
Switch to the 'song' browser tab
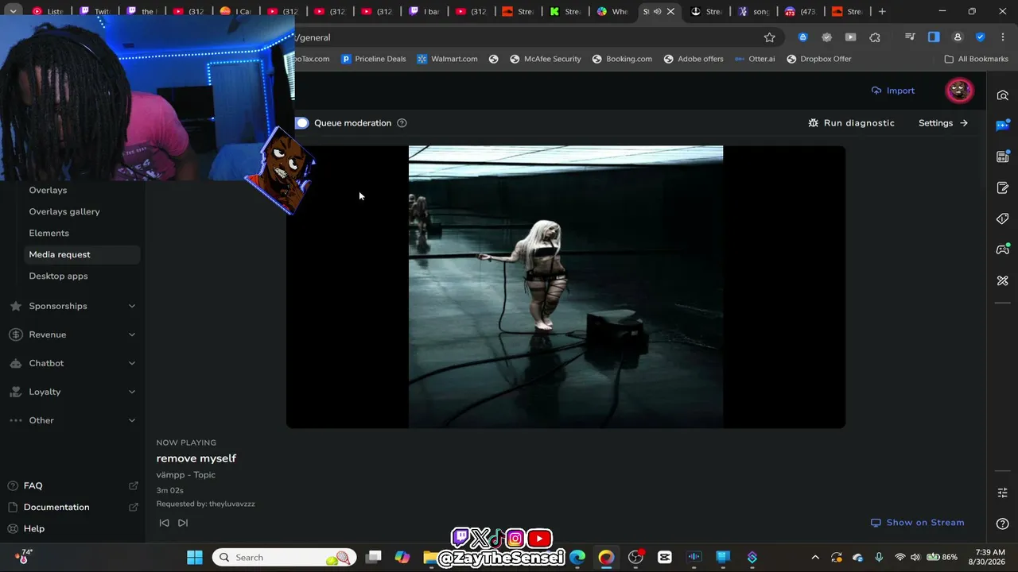pyautogui.click(x=752, y=12)
